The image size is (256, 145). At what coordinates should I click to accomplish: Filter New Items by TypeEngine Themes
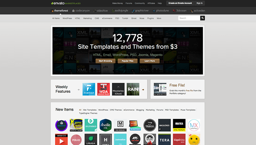click(88, 113)
